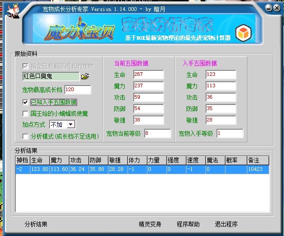This screenshot has width=284, height=236.
Task: Click the 概率 column header
Action: (x=236, y=160)
